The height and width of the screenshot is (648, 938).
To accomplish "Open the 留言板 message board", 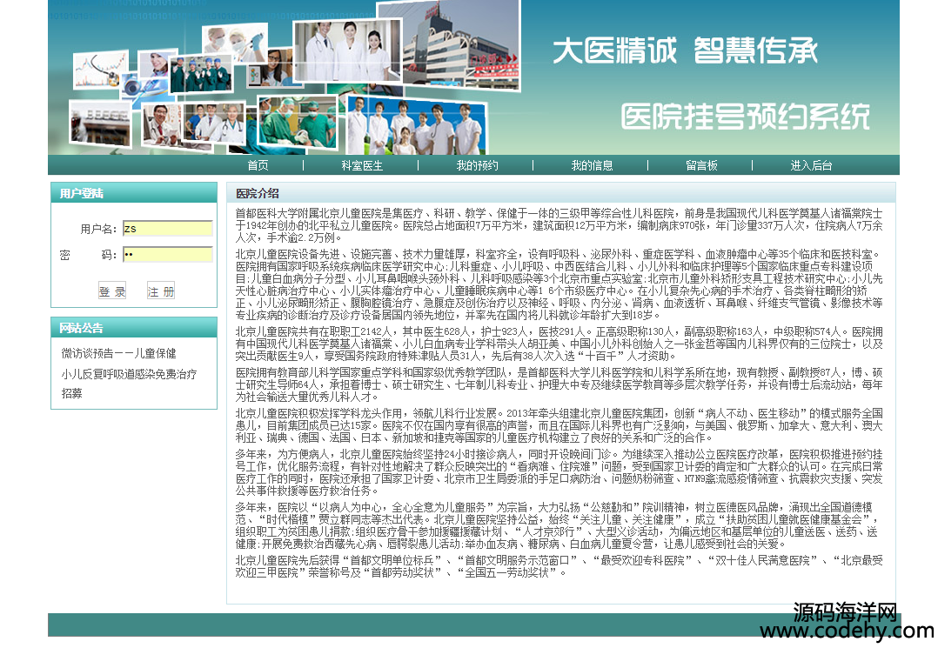I will (701, 165).
